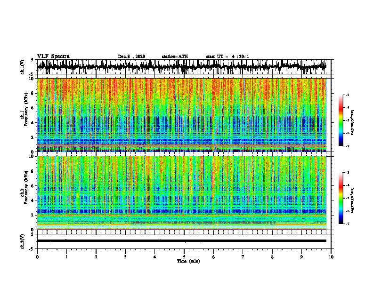The height and width of the screenshot is (288, 373).
Task: Click the ch.2 colorbar "log(PSD)(V²/Hz)" label
Action: pos(353,200)
